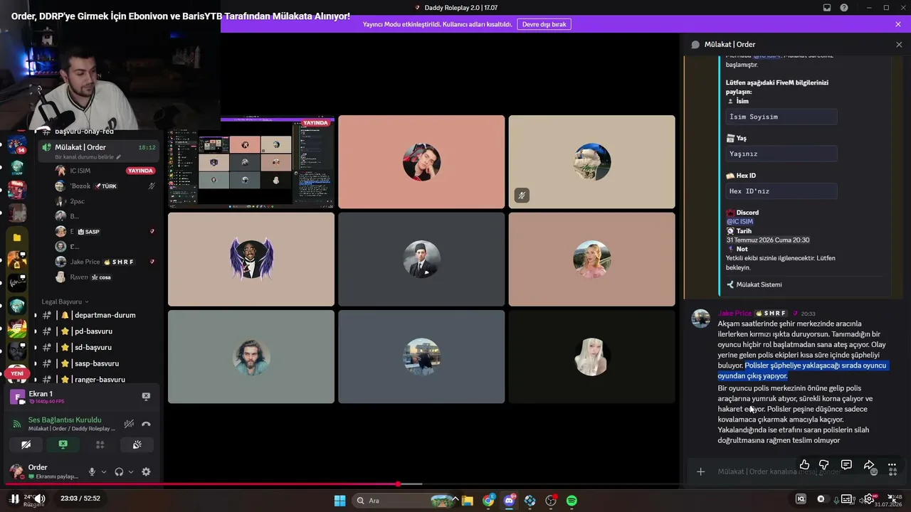Select voice member 'Bozok
Screen dimensions: 911x512
pyautogui.click(x=105, y=186)
